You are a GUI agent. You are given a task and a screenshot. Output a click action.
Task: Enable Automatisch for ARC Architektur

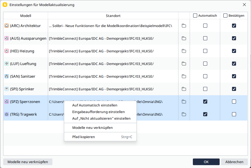click(x=205, y=26)
